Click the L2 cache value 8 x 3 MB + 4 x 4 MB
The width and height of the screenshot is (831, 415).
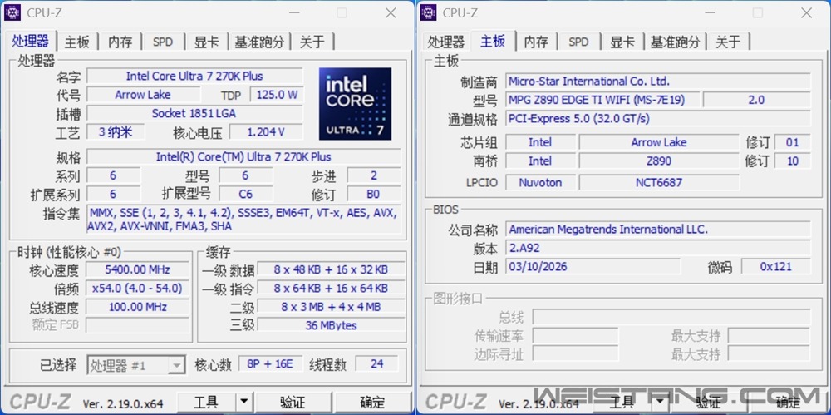tap(332, 307)
